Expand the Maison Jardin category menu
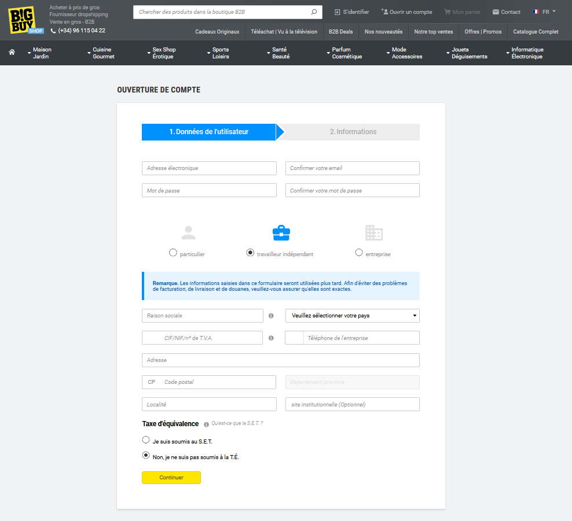This screenshot has width=572, height=521. click(x=39, y=53)
